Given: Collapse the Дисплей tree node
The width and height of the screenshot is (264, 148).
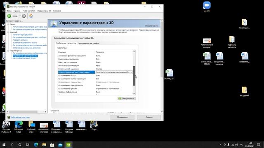Looking at the screenshot, I should pyautogui.click(x=8, y=32).
